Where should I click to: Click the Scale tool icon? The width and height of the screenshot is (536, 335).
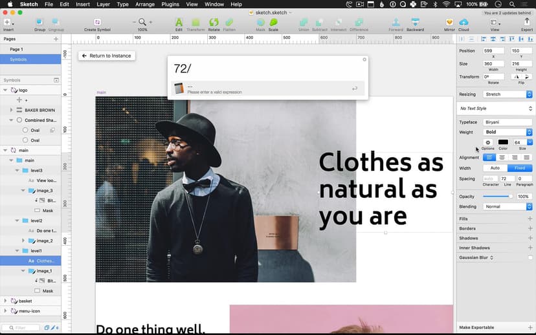coord(274,23)
